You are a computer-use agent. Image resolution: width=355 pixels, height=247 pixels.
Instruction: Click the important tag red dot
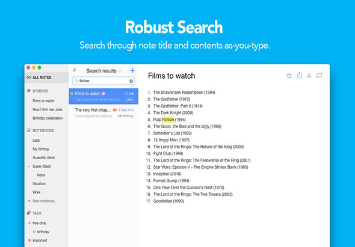(29, 240)
